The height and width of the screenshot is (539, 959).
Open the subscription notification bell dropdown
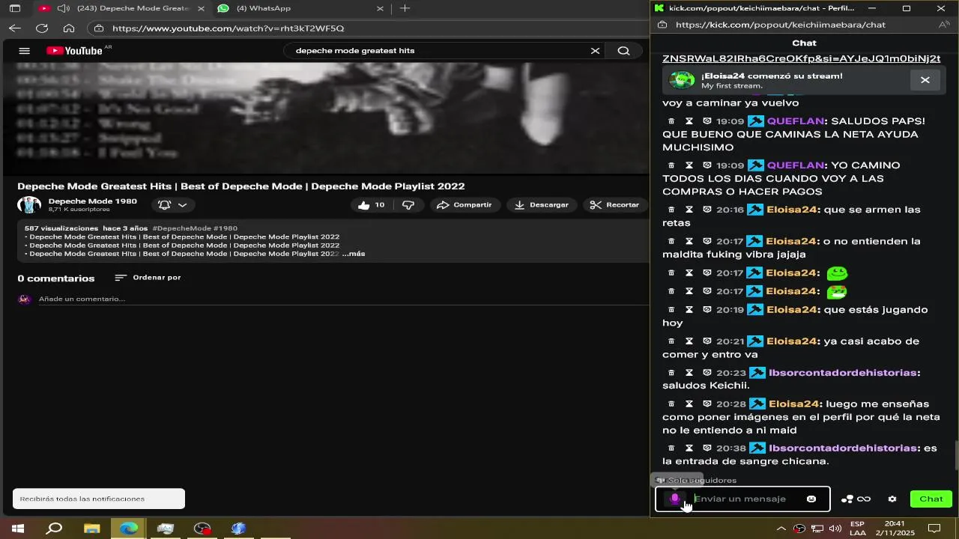(173, 205)
